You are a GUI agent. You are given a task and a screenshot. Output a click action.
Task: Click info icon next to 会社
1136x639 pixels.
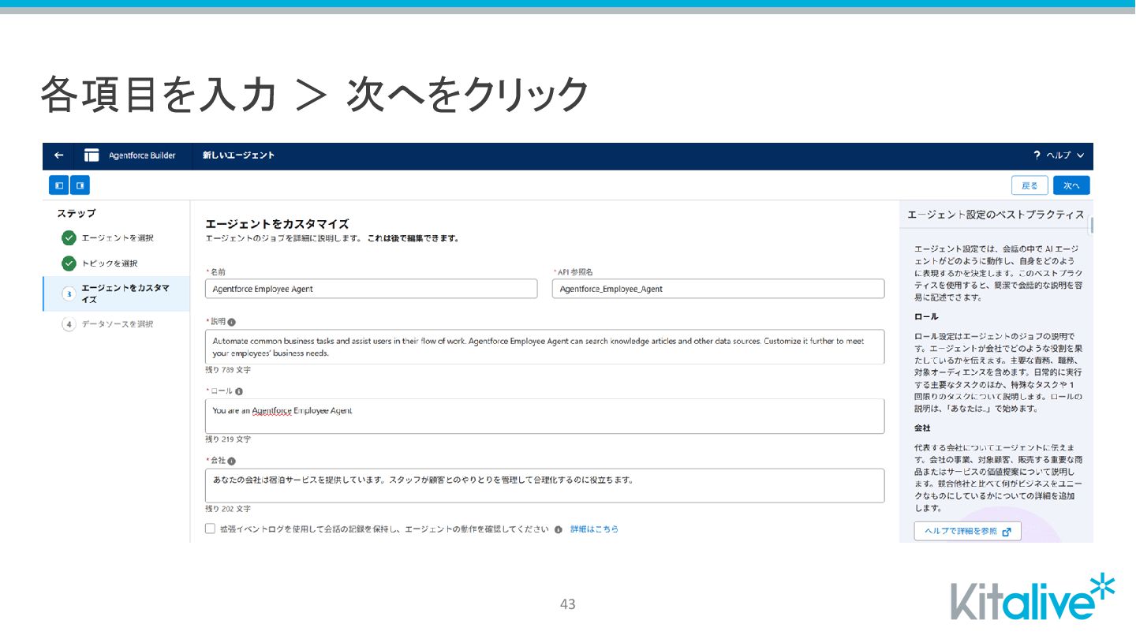232,461
